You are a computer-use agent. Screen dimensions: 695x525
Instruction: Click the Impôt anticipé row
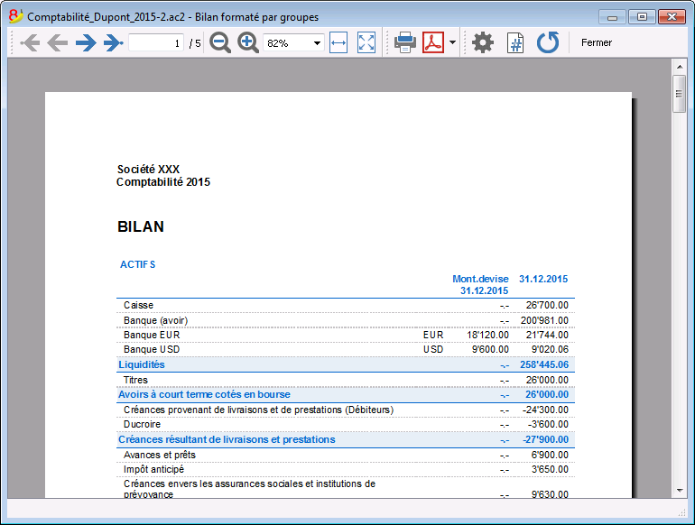coord(346,470)
